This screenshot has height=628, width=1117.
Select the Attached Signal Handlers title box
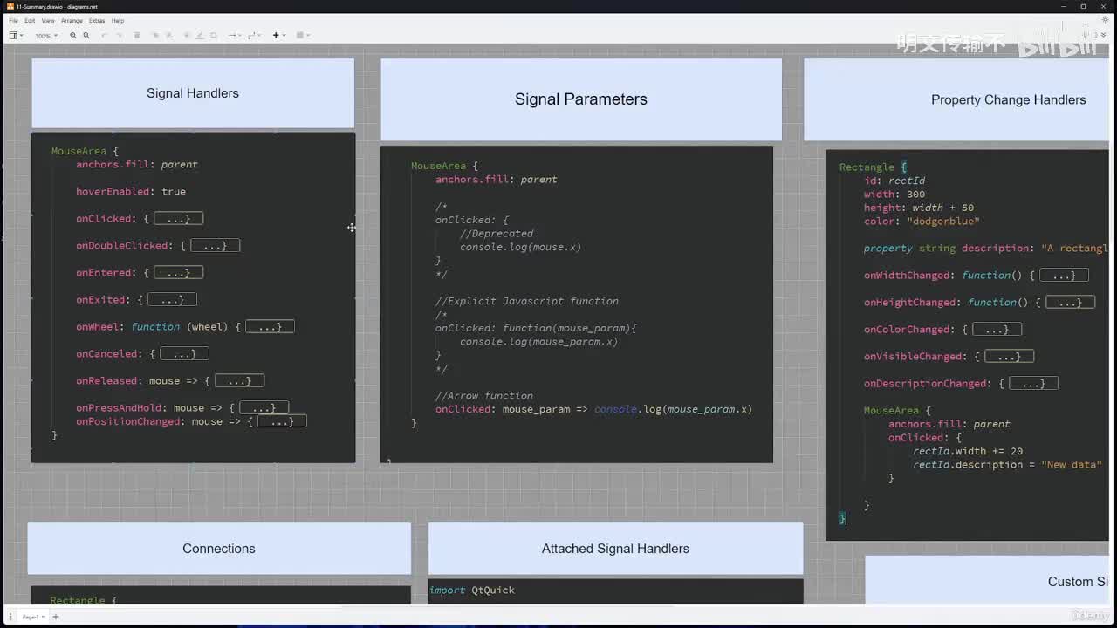click(615, 549)
